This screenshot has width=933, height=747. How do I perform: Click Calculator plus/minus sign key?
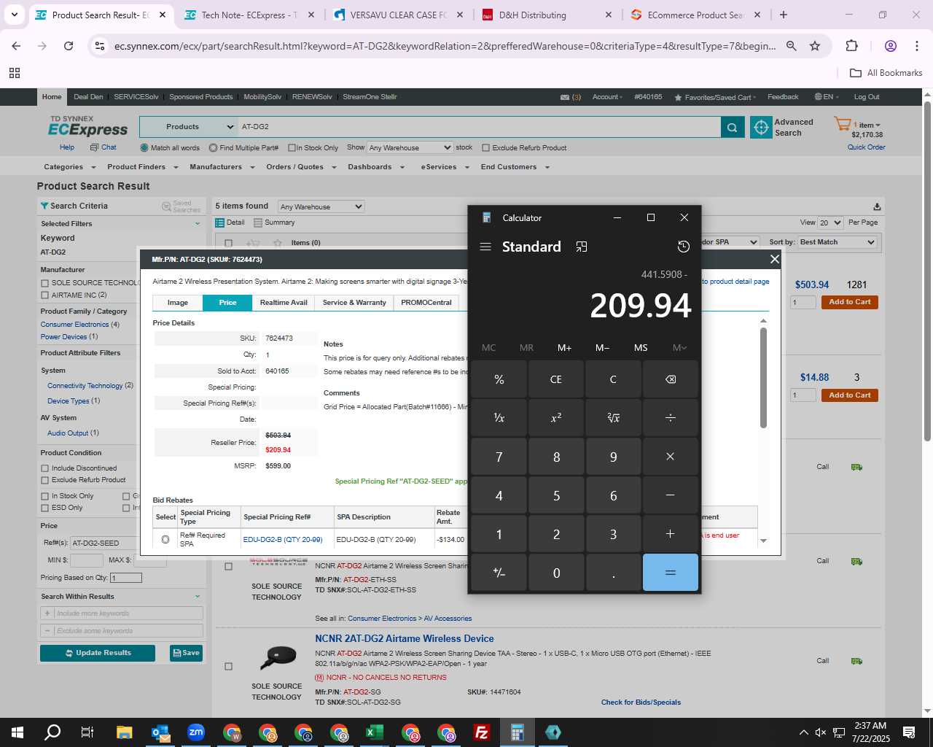(499, 573)
